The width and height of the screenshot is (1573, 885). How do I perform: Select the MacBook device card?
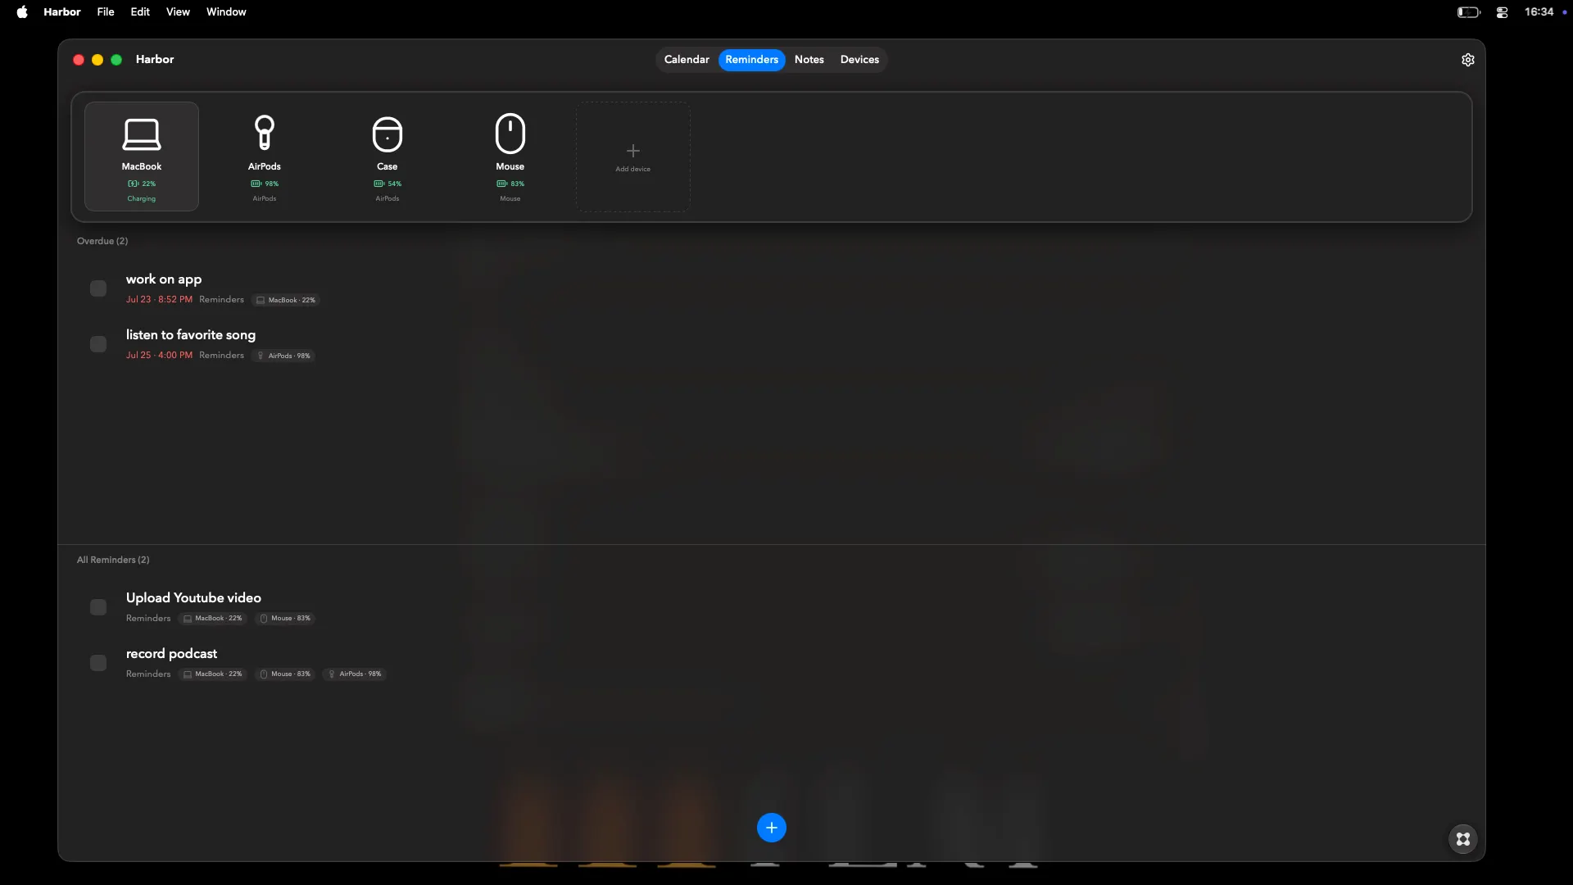[x=142, y=157]
